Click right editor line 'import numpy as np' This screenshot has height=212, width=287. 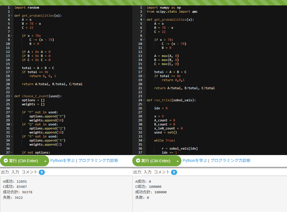[x=164, y=7]
